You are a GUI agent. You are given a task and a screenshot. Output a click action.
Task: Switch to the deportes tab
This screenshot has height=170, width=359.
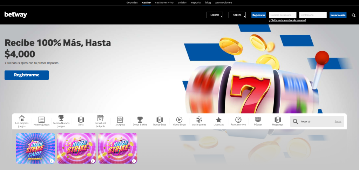(132, 2)
